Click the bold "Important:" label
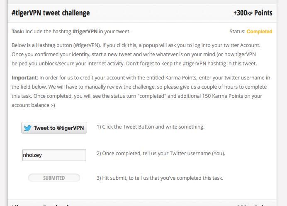287x206 pixels. pyautogui.click(x=24, y=78)
